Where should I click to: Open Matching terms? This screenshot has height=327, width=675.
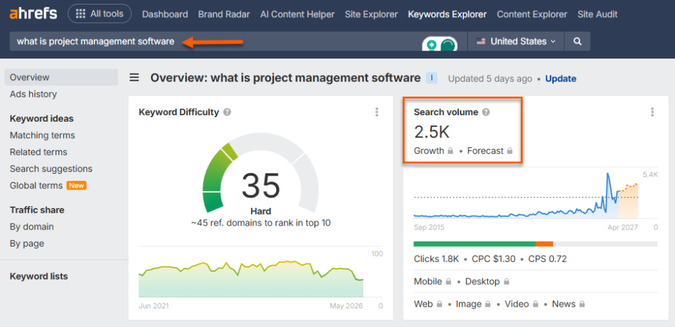(42, 136)
